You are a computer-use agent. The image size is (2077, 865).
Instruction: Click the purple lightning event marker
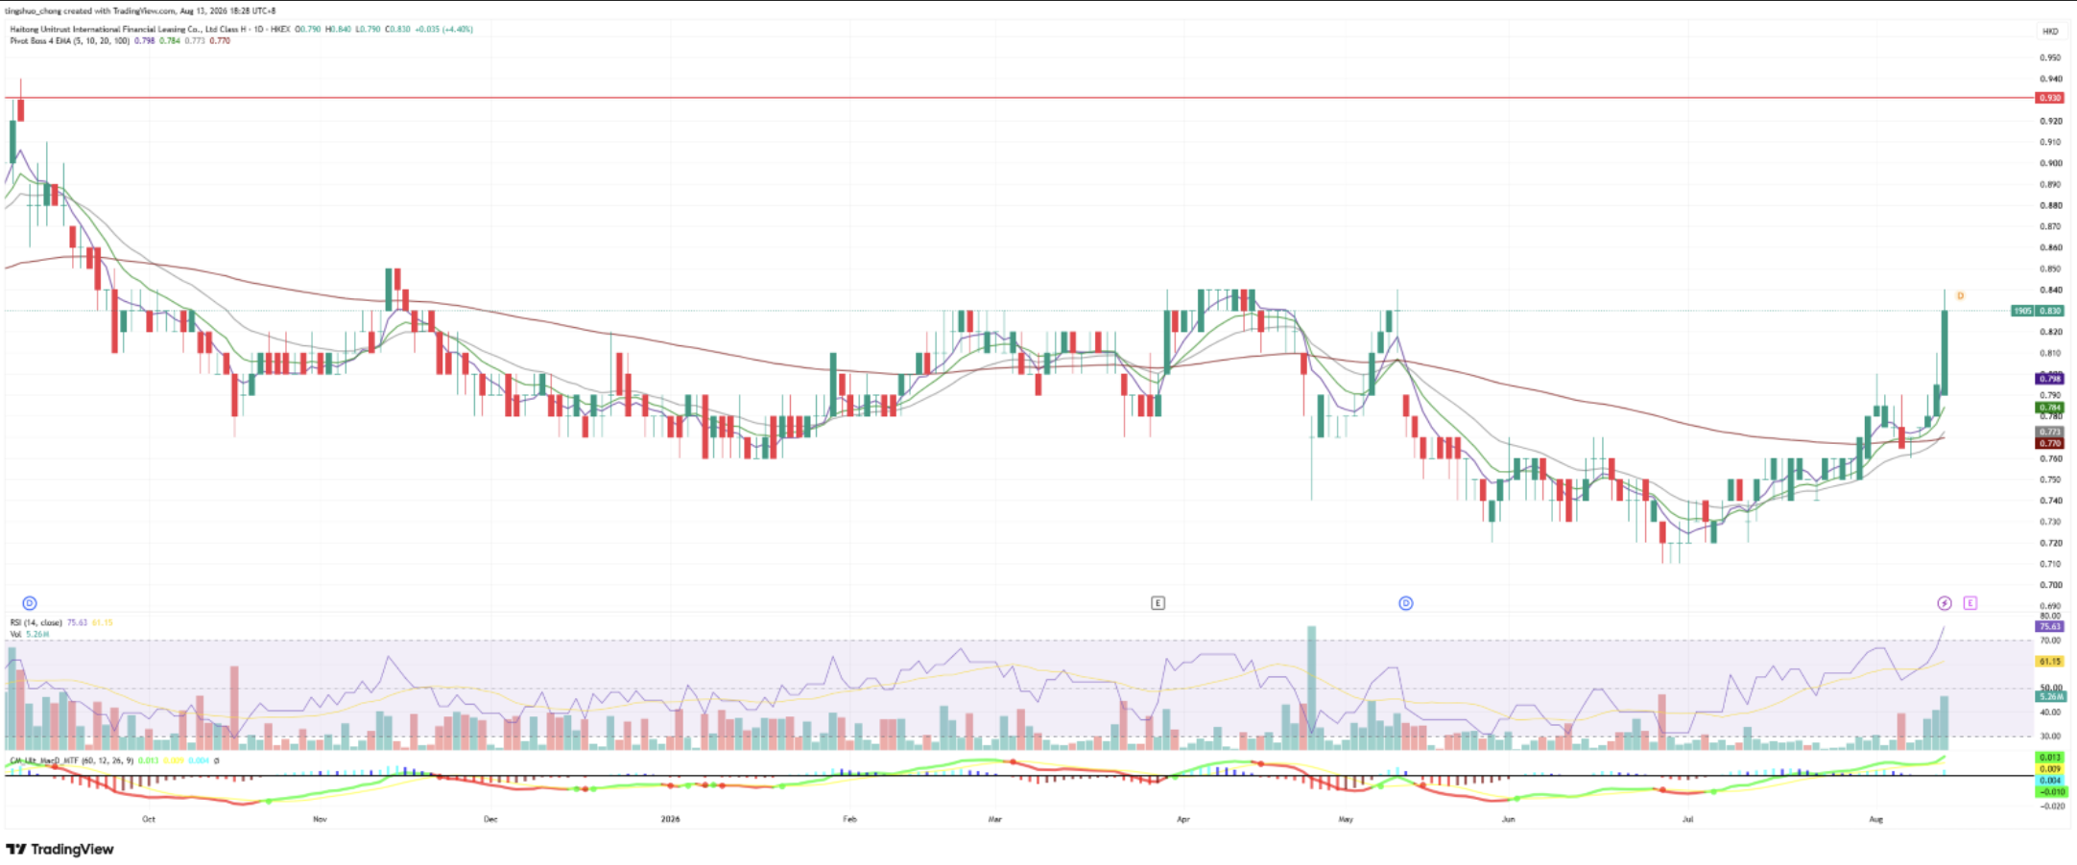coord(1945,603)
